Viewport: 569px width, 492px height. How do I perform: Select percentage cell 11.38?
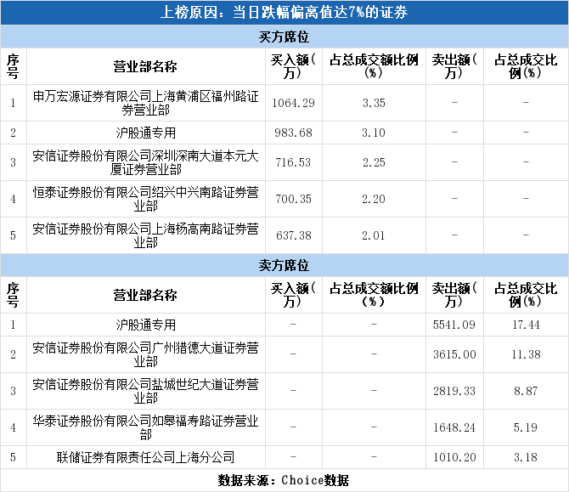point(527,354)
